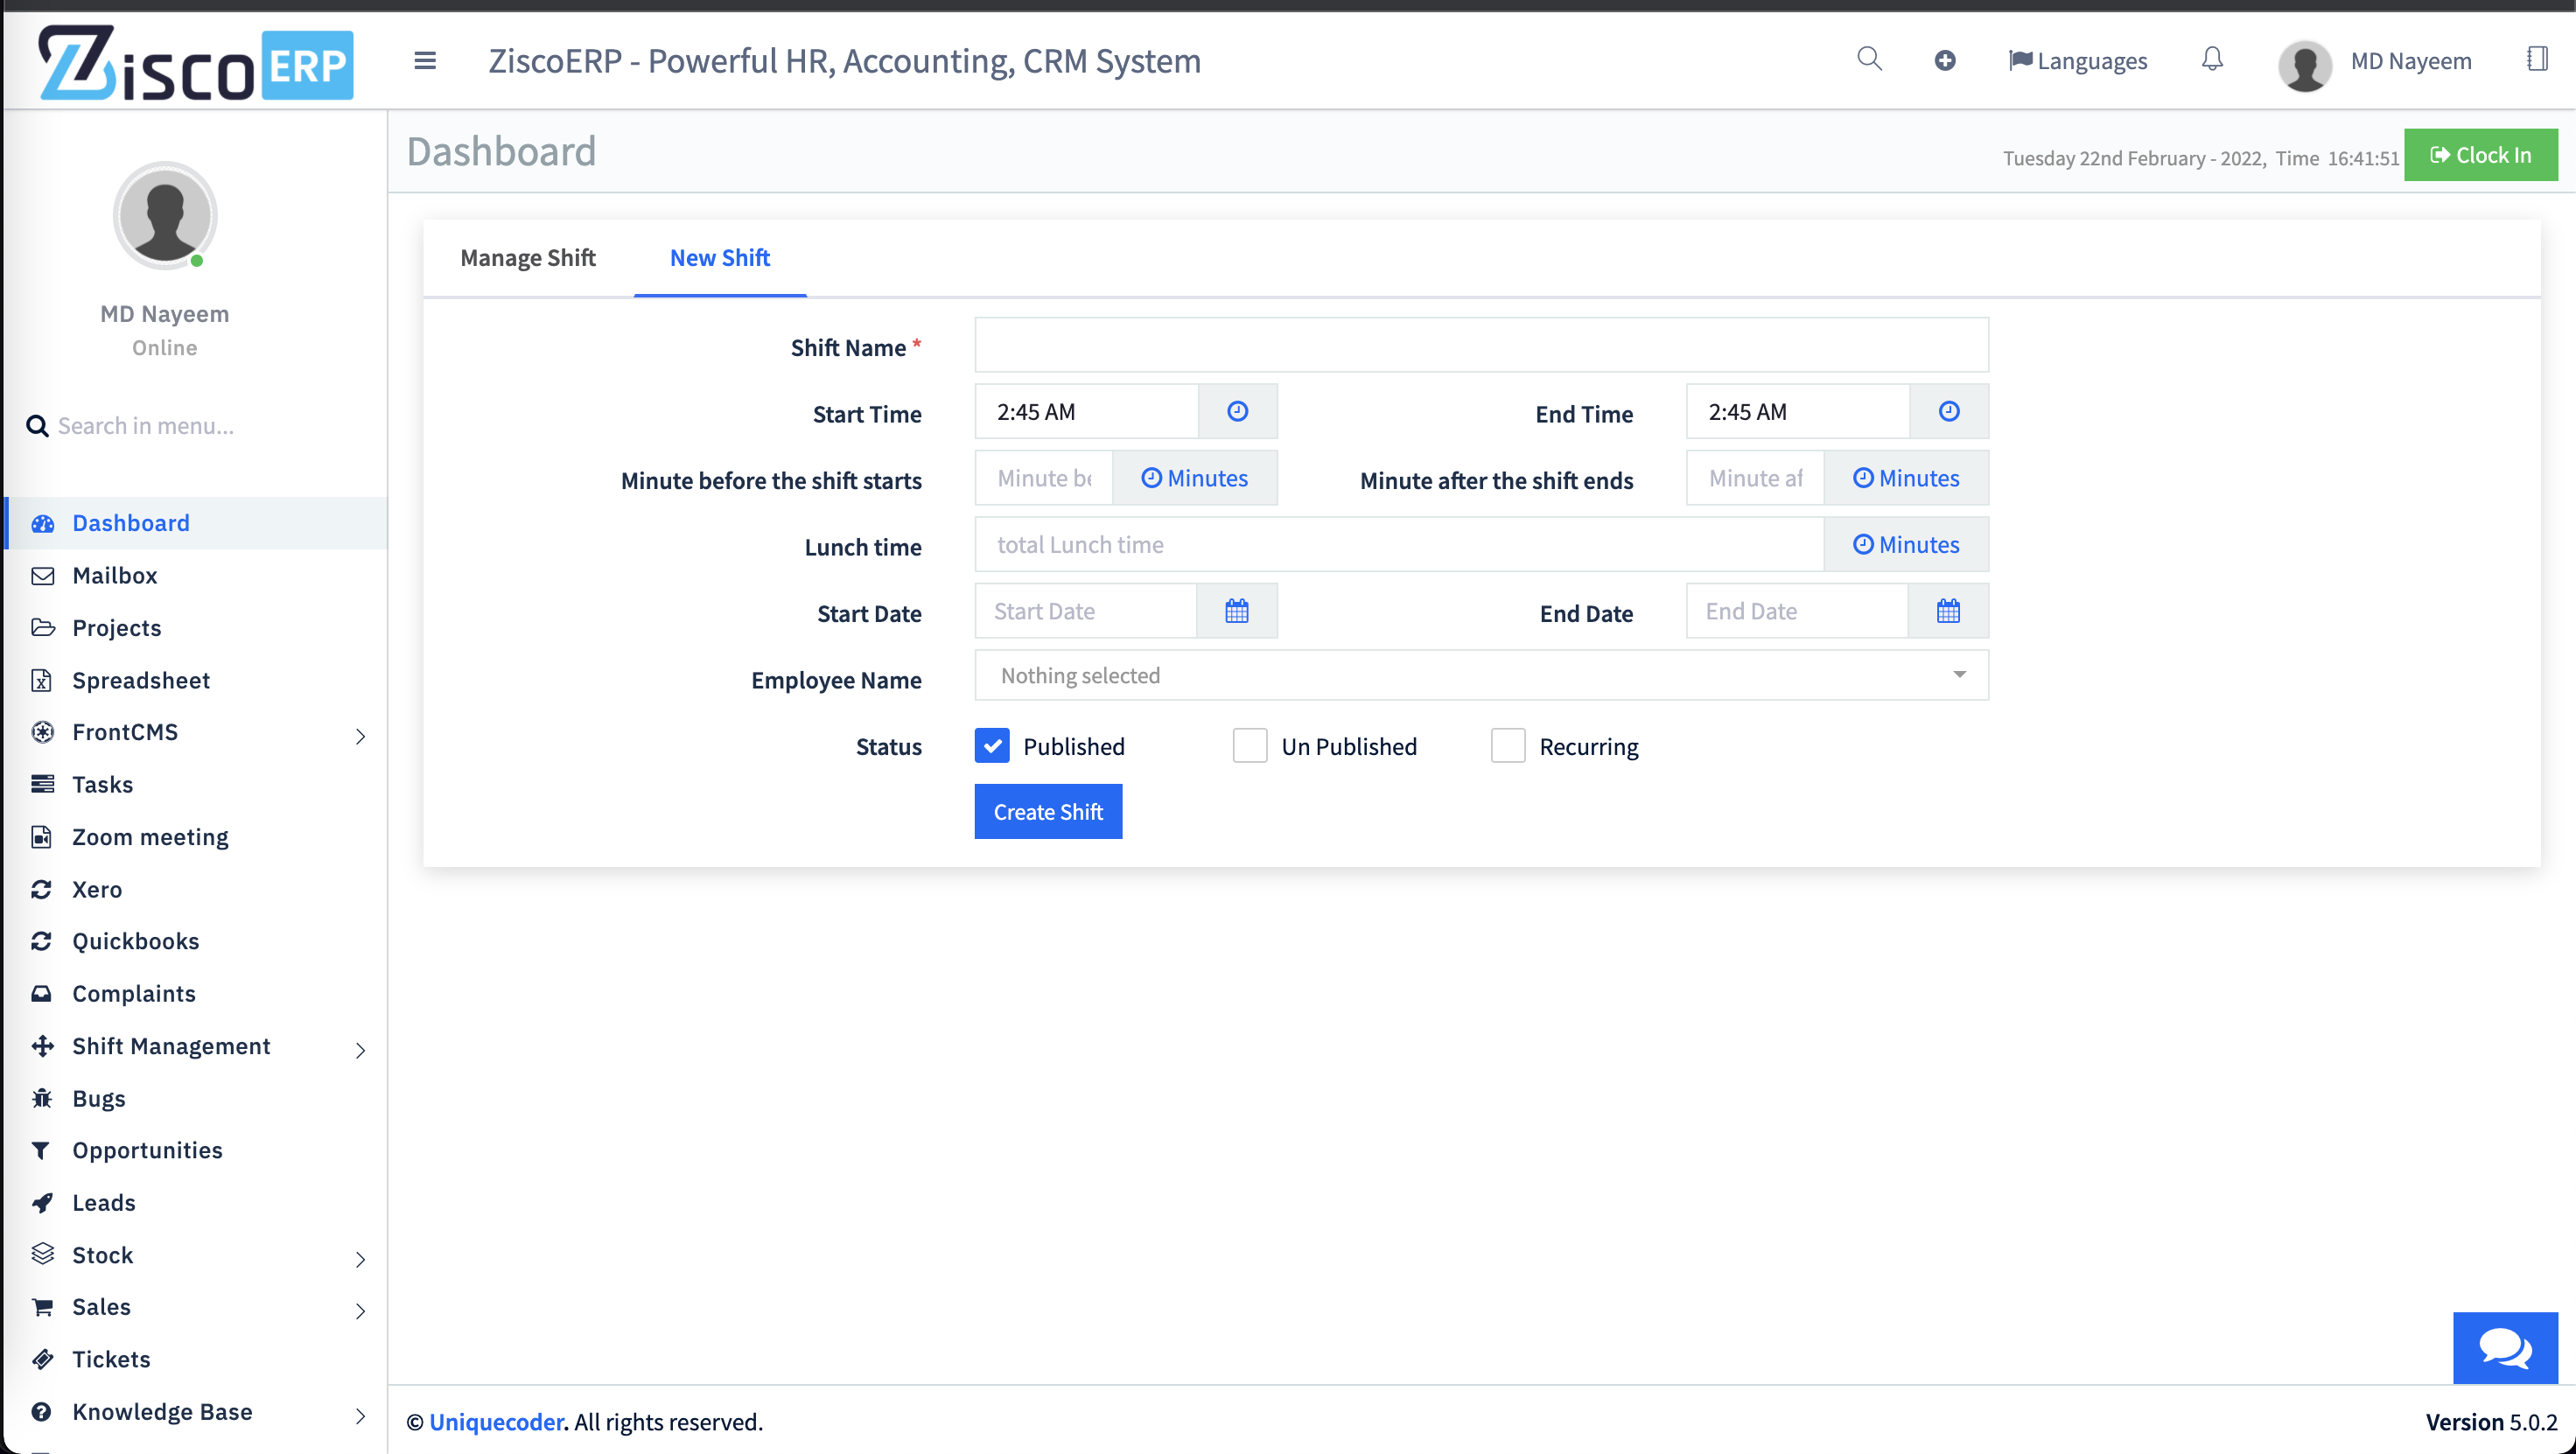The image size is (2576, 1454).
Task: Click the Xero sync icon
Action: point(41,889)
